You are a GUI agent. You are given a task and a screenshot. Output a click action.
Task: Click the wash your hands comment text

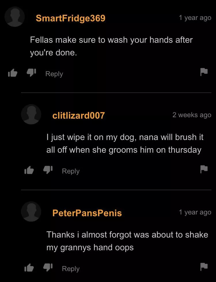(x=111, y=46)
